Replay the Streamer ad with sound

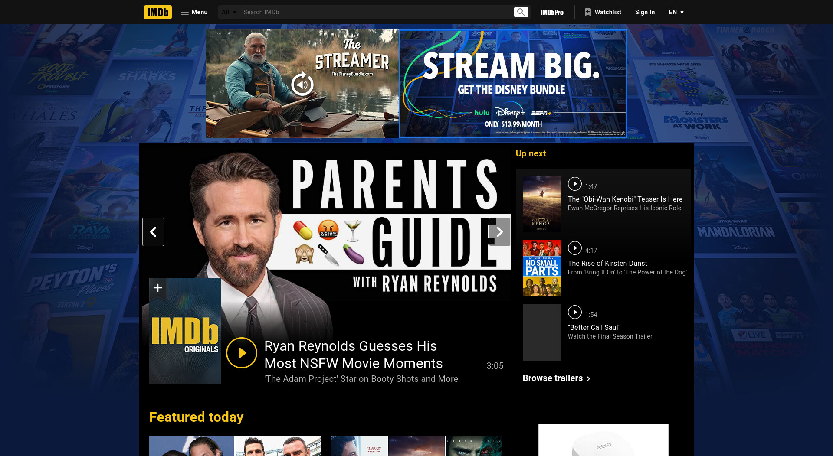(302, 84)
